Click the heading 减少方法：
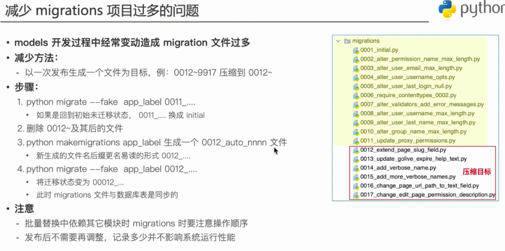 [36, 58]
